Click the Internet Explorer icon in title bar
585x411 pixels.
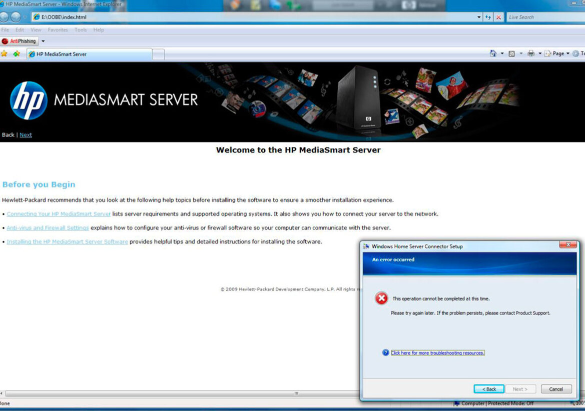coord(2,4)
